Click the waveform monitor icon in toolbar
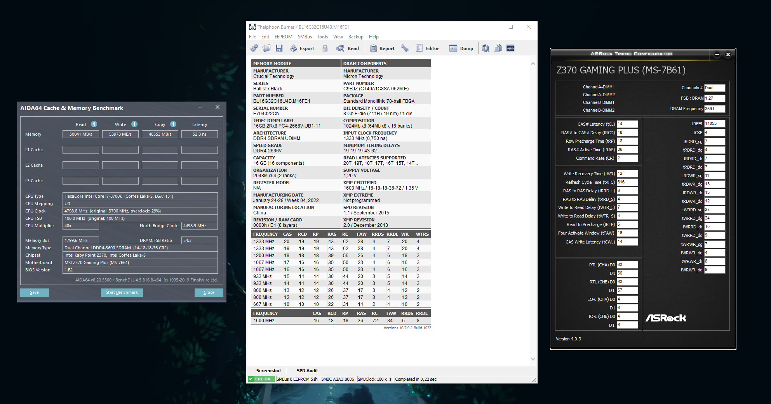The width and height of the screenshot is (771, 404). pos(510,48)
